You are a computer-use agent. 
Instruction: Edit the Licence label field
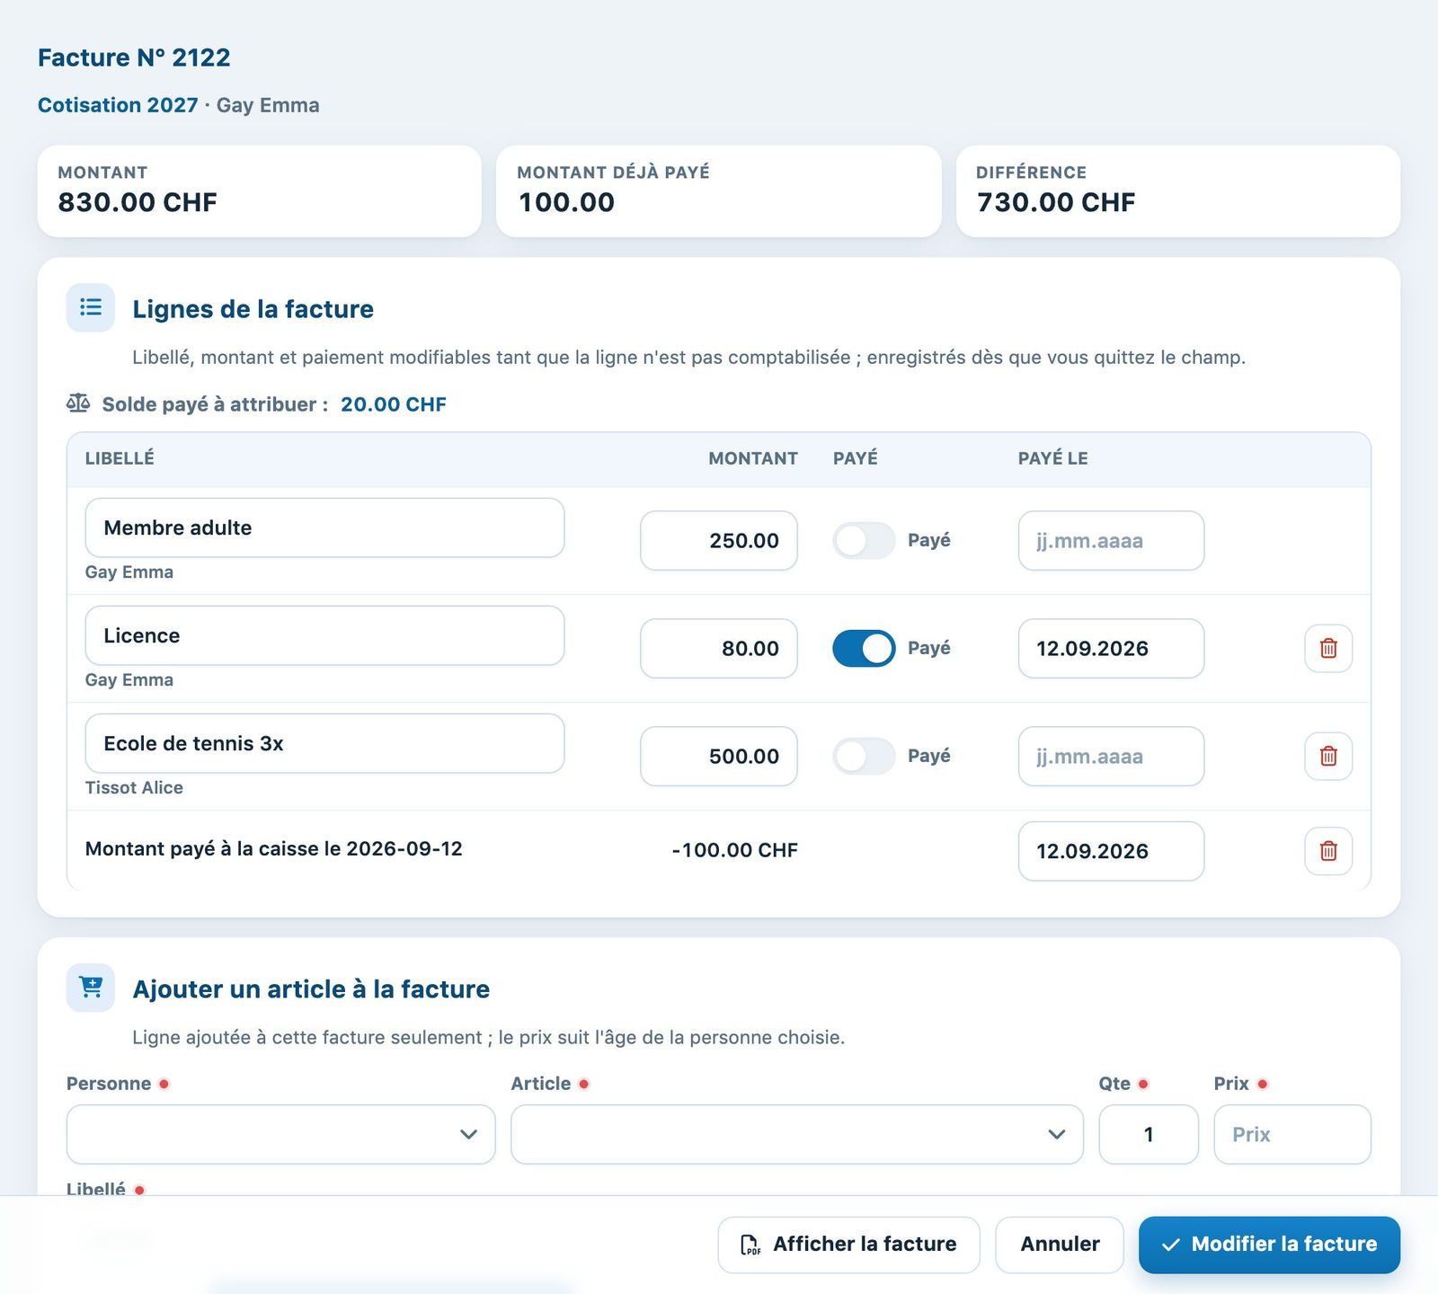point(324,635)
